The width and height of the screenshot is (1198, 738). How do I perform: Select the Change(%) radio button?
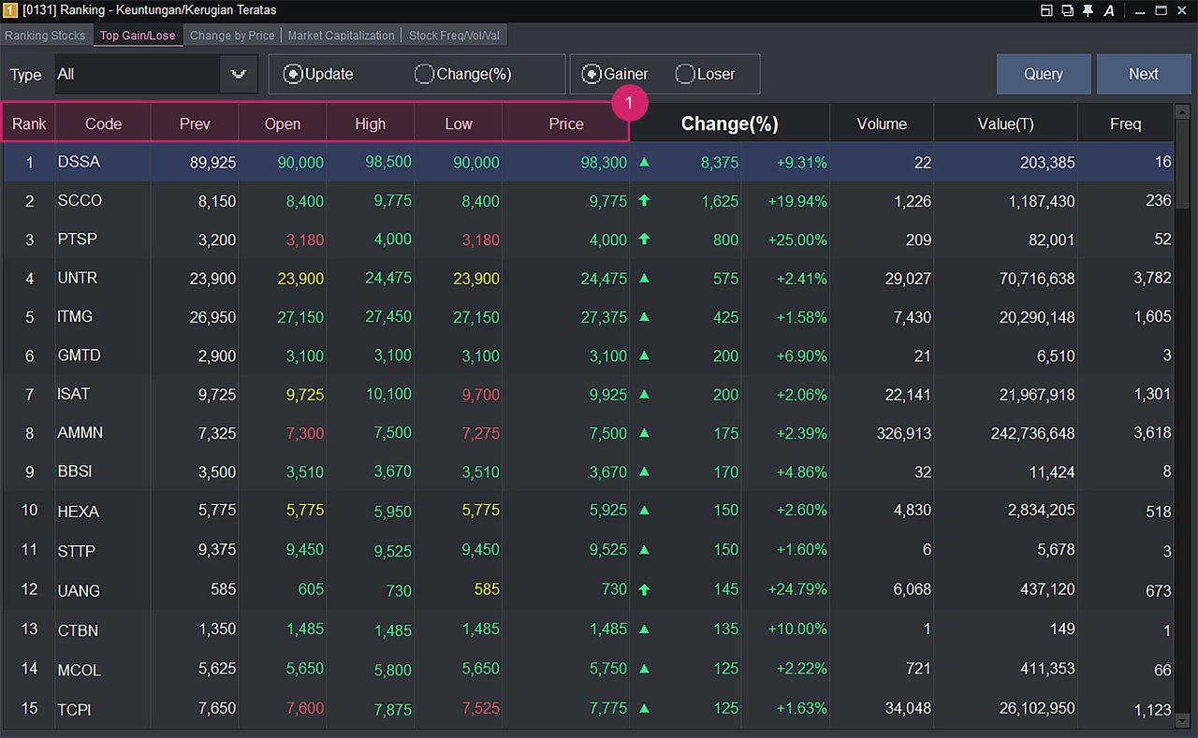coord(425,74)
